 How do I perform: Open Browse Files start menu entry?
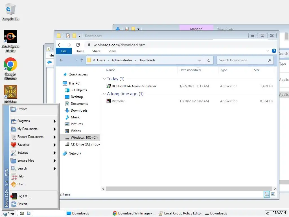33,161
